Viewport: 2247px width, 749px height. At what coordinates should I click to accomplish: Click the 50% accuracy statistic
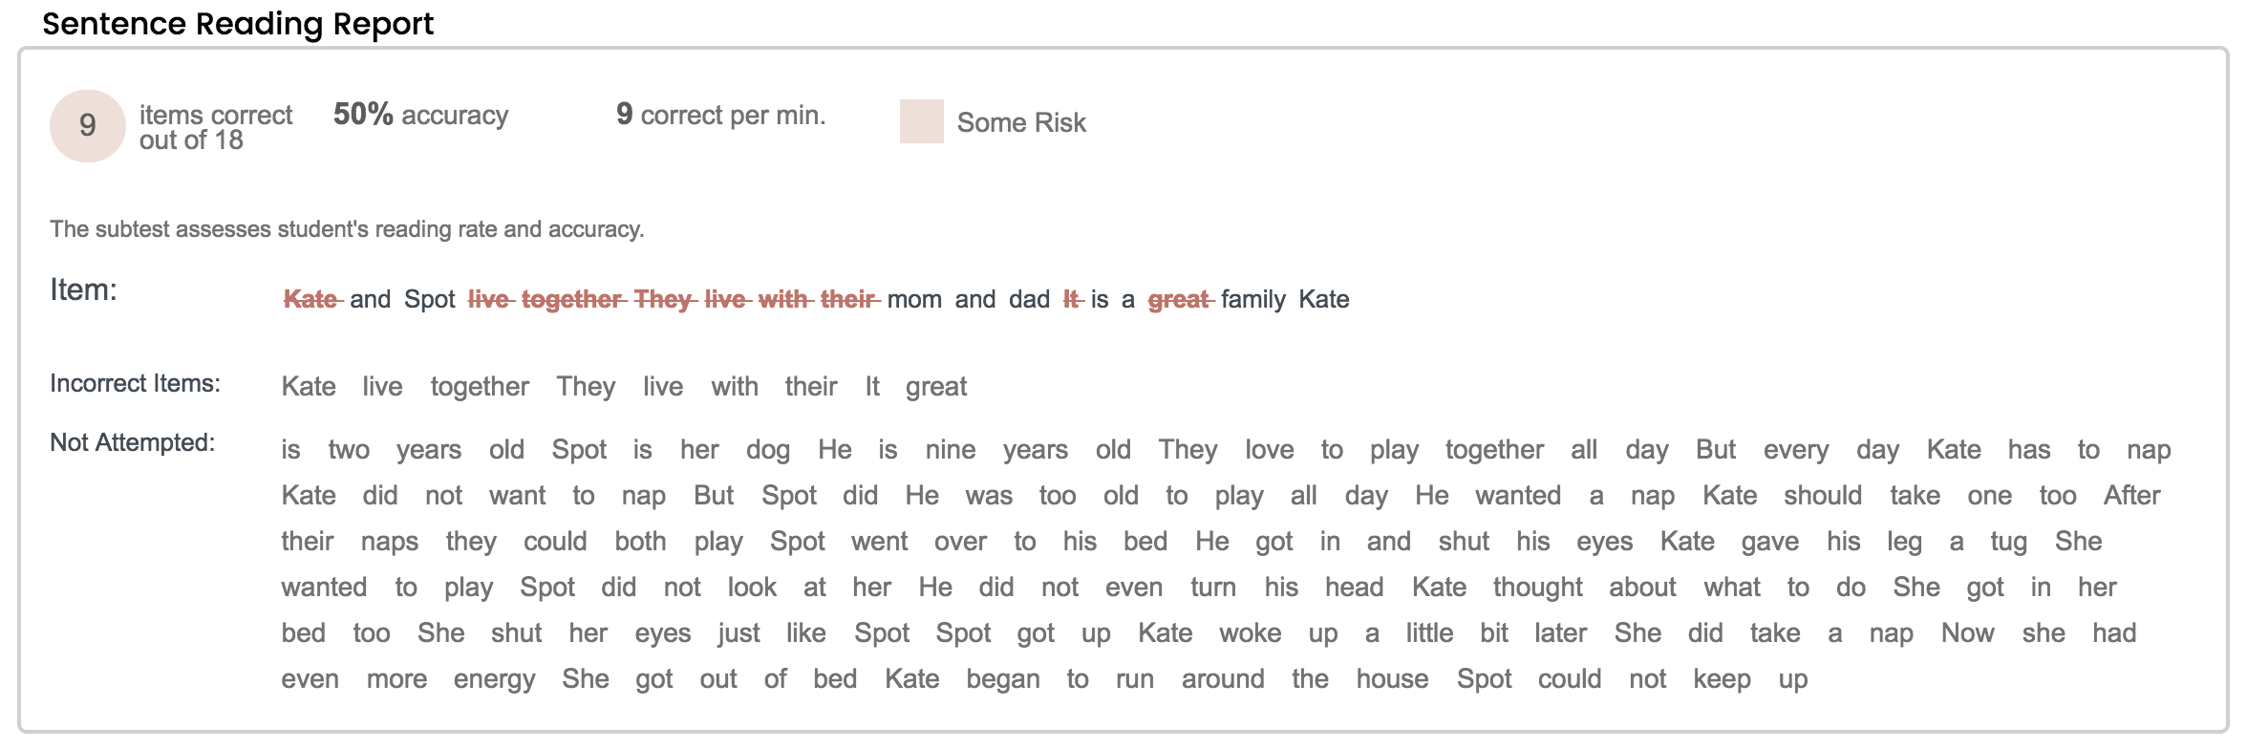point(420,115)
